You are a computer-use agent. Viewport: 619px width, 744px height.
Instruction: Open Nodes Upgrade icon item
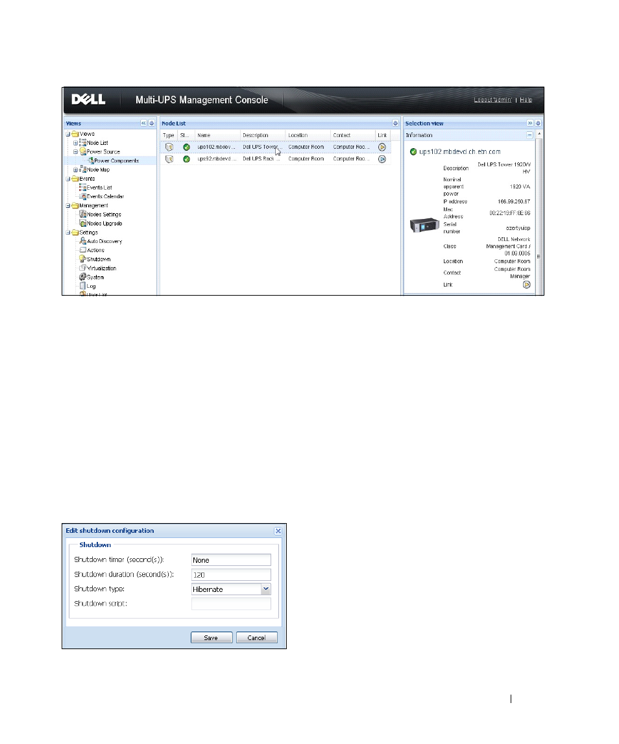point(83,224)
